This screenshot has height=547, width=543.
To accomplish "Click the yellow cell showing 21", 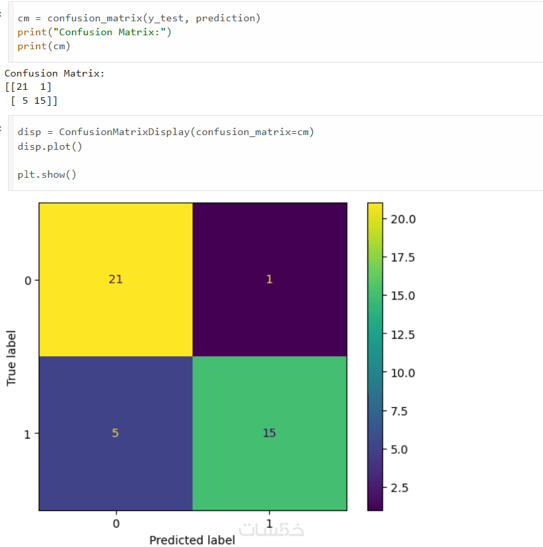I will (116, 279).
